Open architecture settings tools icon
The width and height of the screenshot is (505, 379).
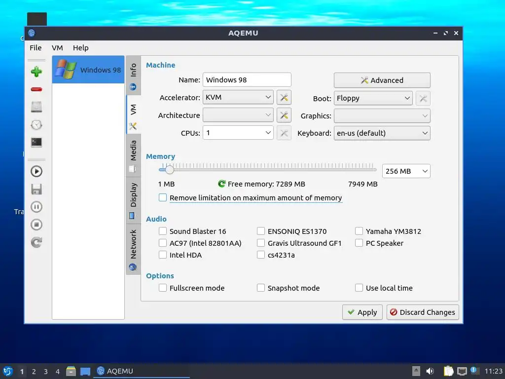click(x=284, y=115)
